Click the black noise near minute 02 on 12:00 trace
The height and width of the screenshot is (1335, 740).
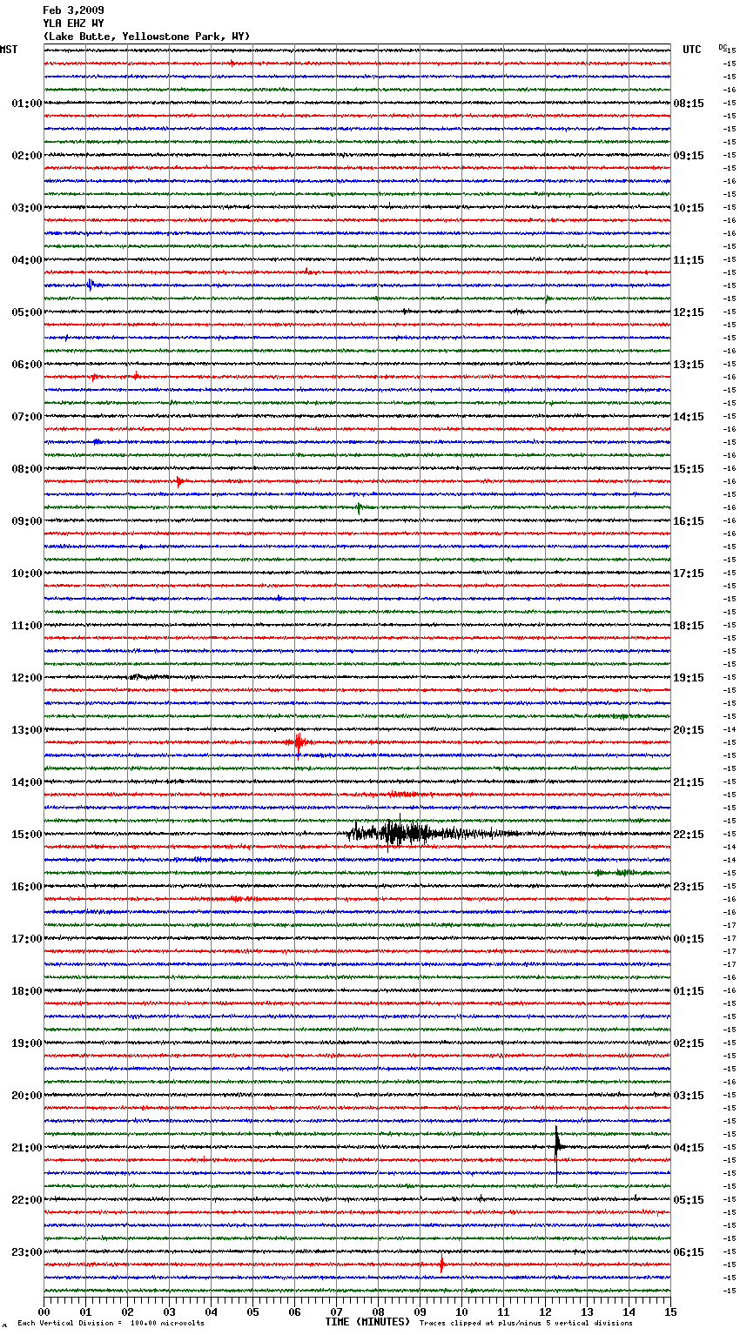pos(150,676)
